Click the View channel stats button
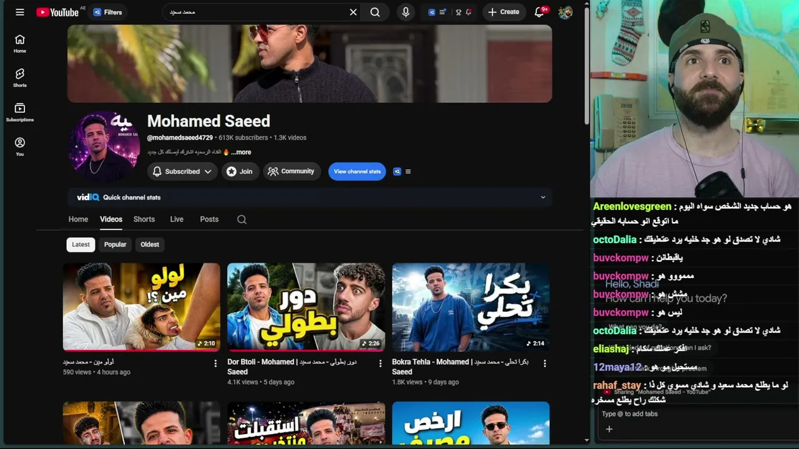The height and width of the screenshot is (449, 799). tap(357, 171)
